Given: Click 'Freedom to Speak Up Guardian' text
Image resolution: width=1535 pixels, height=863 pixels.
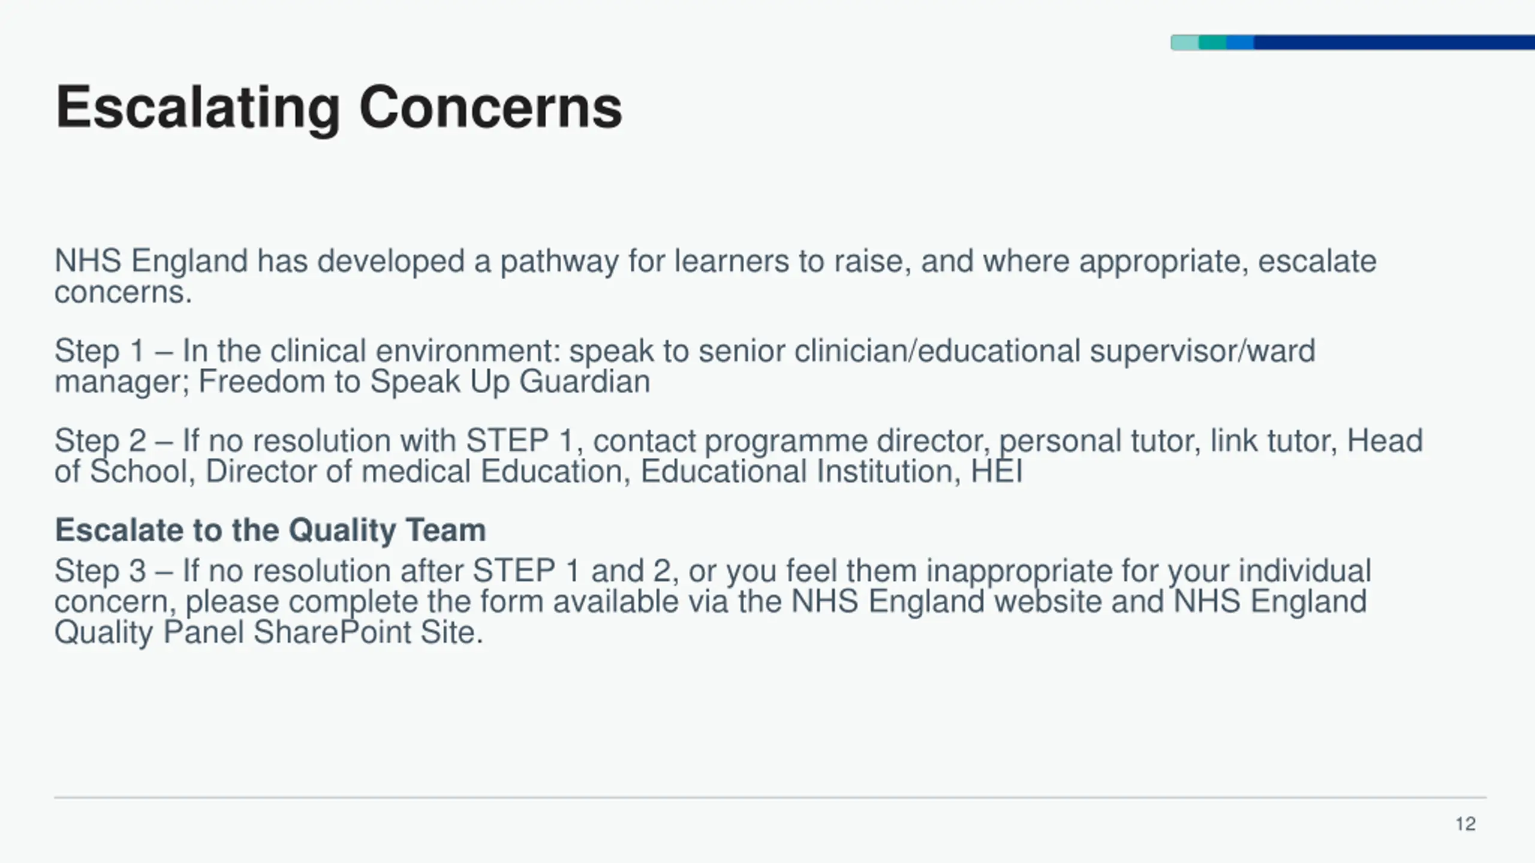Looking at the screenshot, I should (x=424, y=382).
